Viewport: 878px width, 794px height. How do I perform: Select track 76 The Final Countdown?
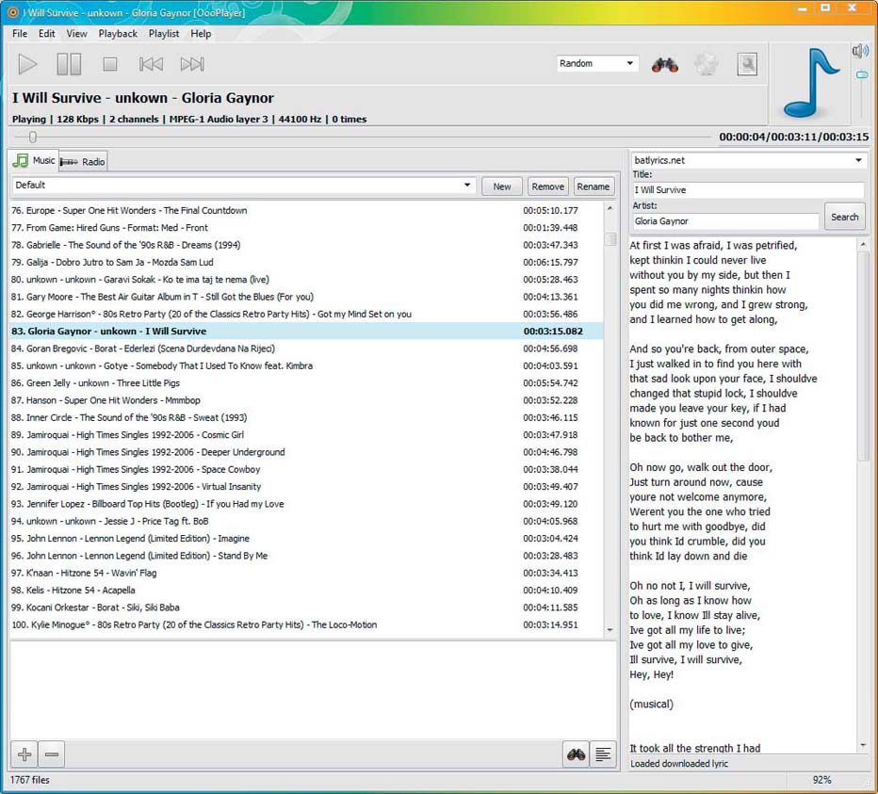point(306,211)
